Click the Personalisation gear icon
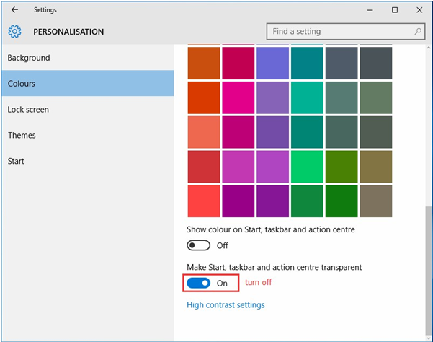The image size is (433, 342). click(14, 32)
